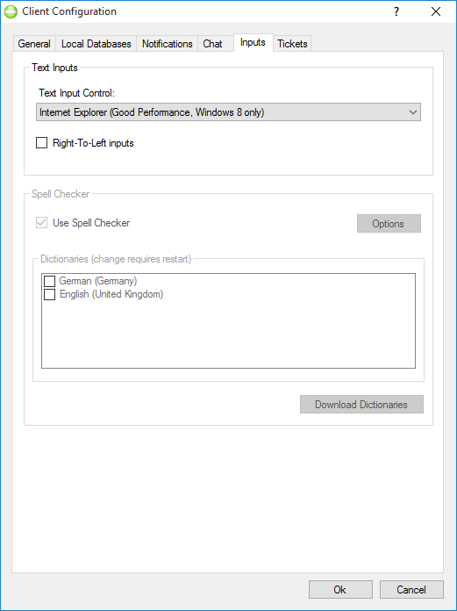Go to the Notifications tab
The image size is (457, 611).
(x=168, y=44)
